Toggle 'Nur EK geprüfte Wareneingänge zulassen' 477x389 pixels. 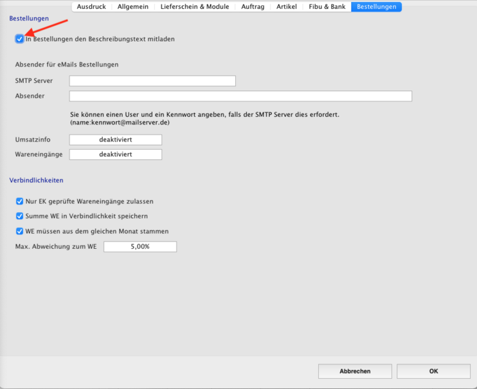[x=19, y=201]
